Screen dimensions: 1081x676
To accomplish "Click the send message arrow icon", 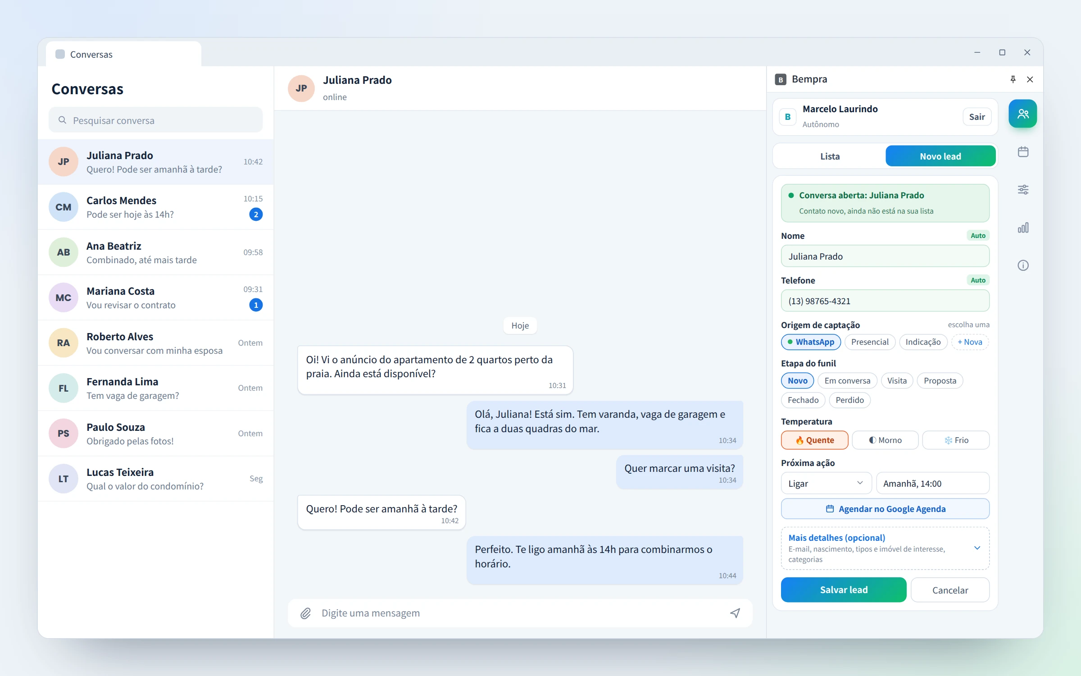I will click(x=735, y=613).
